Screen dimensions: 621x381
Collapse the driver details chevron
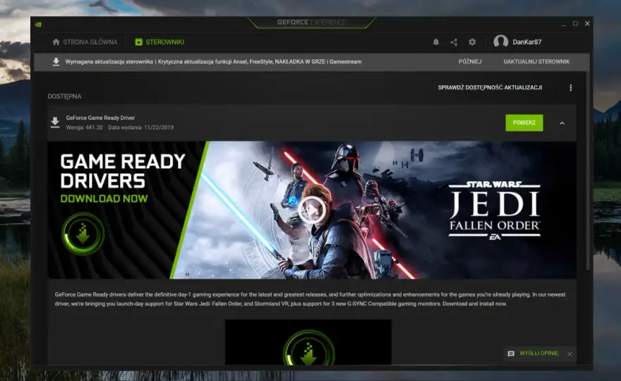pyautogui.click(x=562, y=123)
